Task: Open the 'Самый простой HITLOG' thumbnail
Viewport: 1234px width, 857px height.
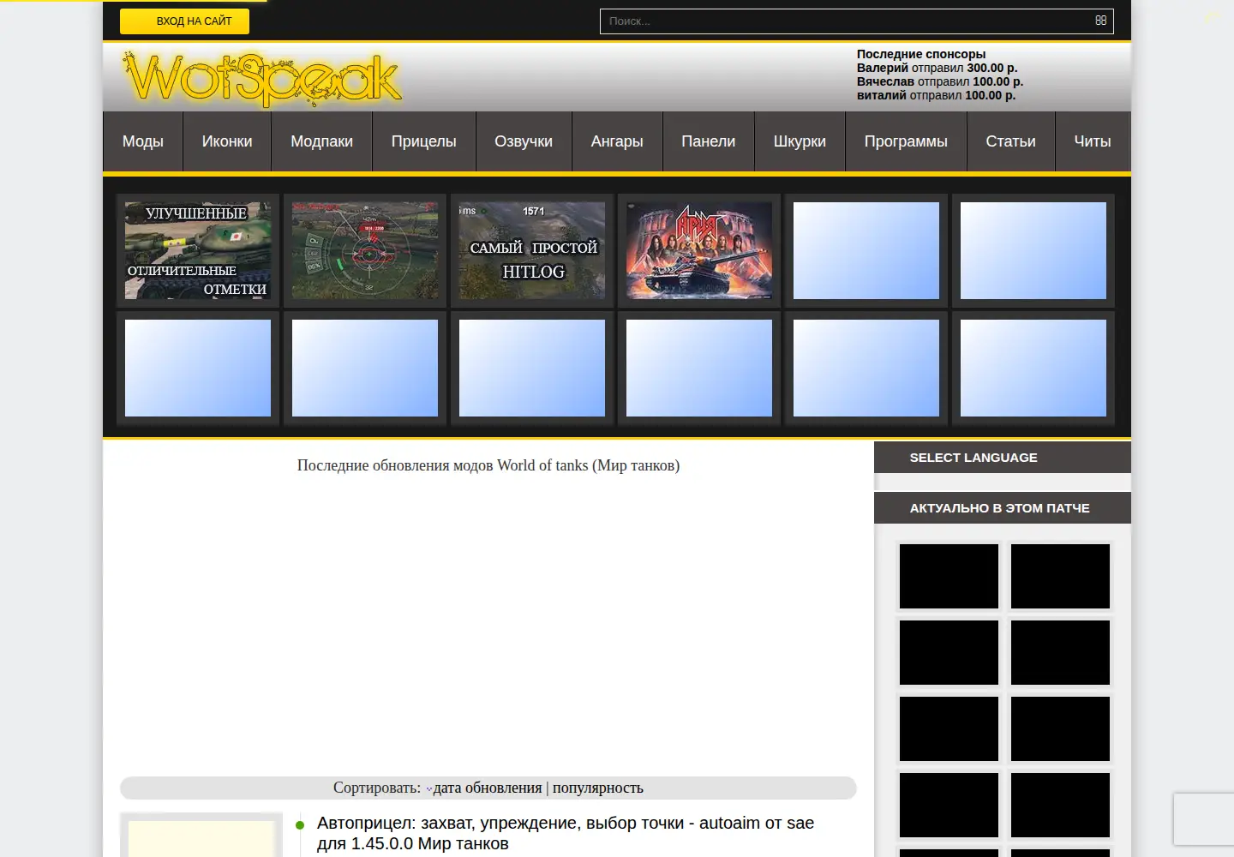Action: pos(532,250)
